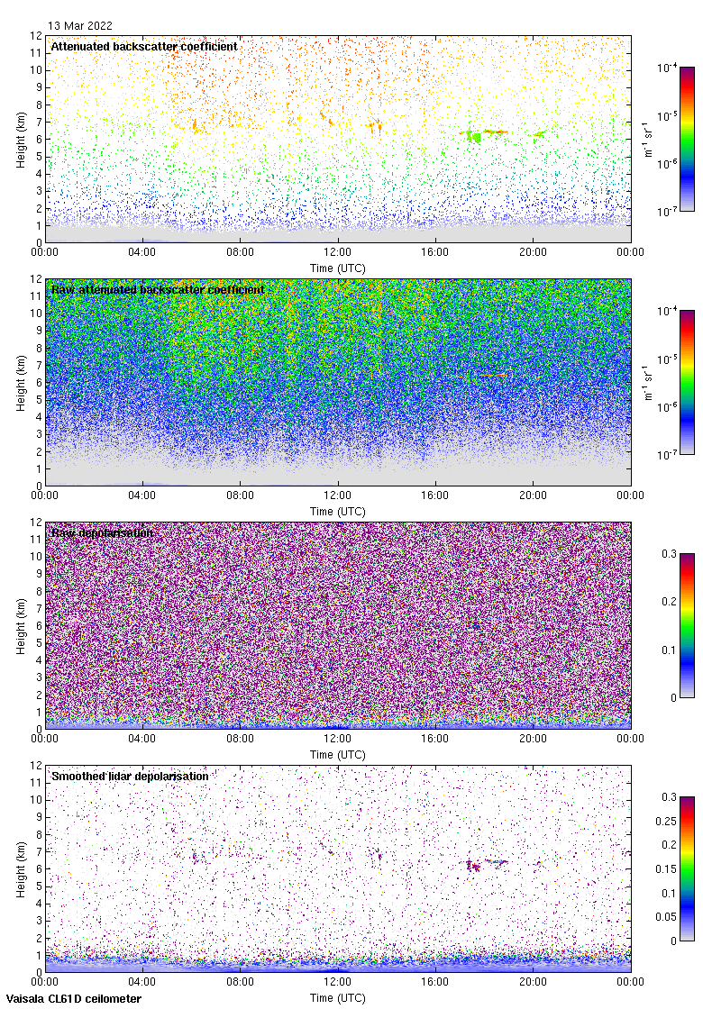Click the red cloud streak in the top plot

pyautogui.click(x=495, y=132)
